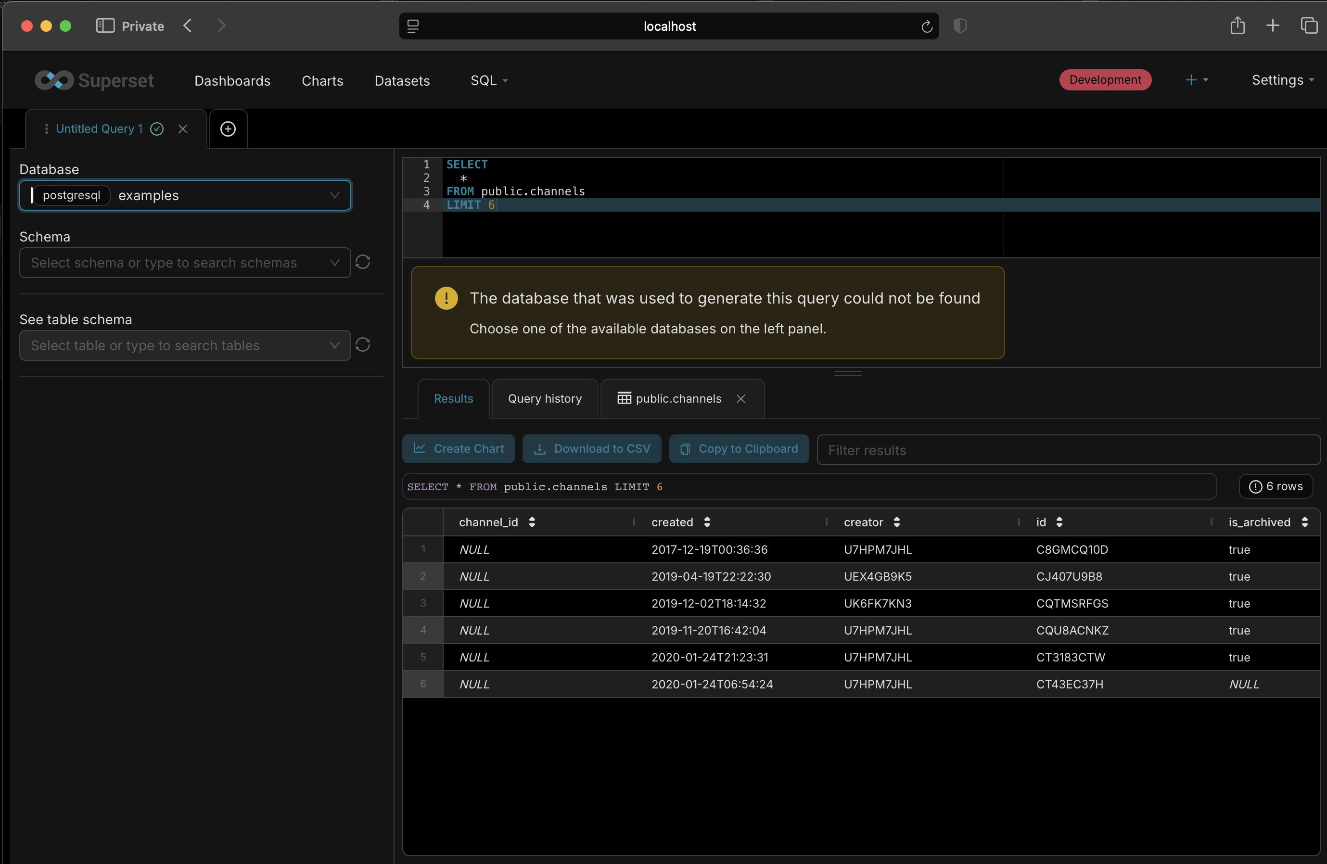The height and width of the screenshot is (864, 1327).
Task: Open a new browser tab
Action: click(x=1273, y=25)
